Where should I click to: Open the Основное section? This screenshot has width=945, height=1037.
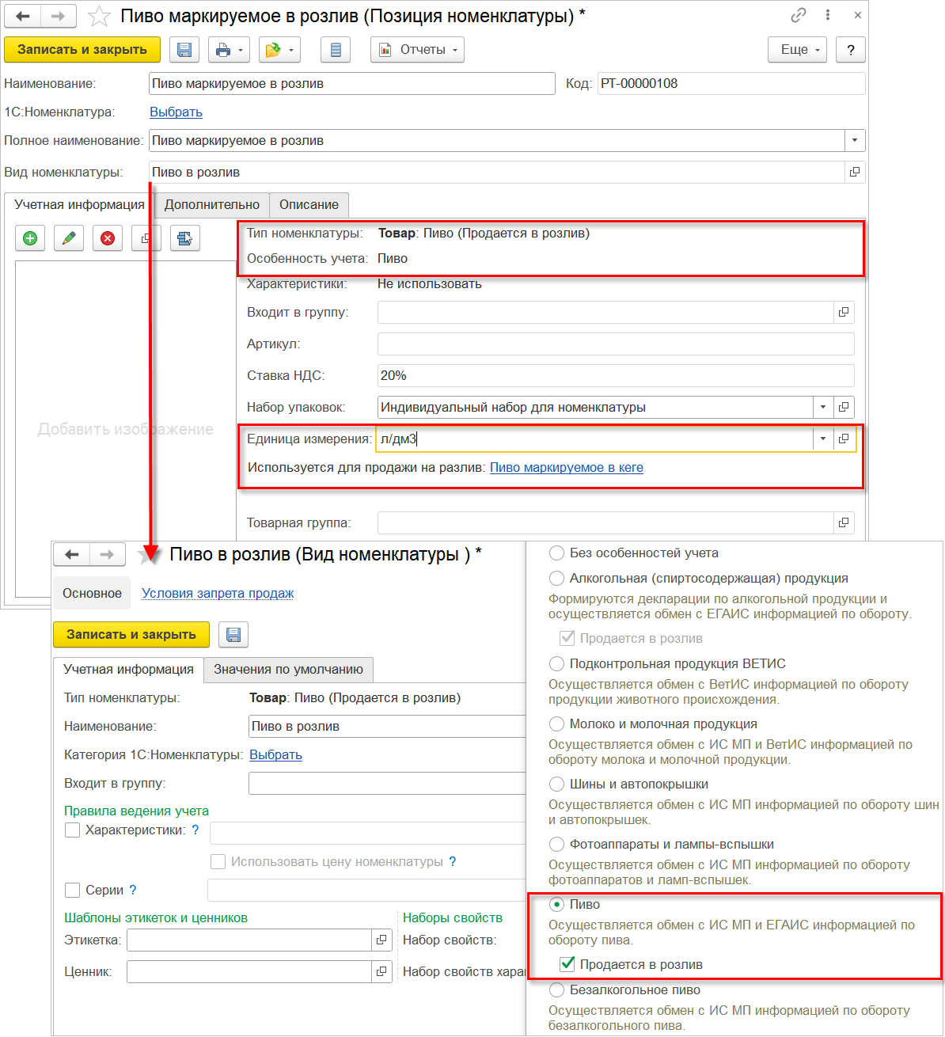pos(92,593)
